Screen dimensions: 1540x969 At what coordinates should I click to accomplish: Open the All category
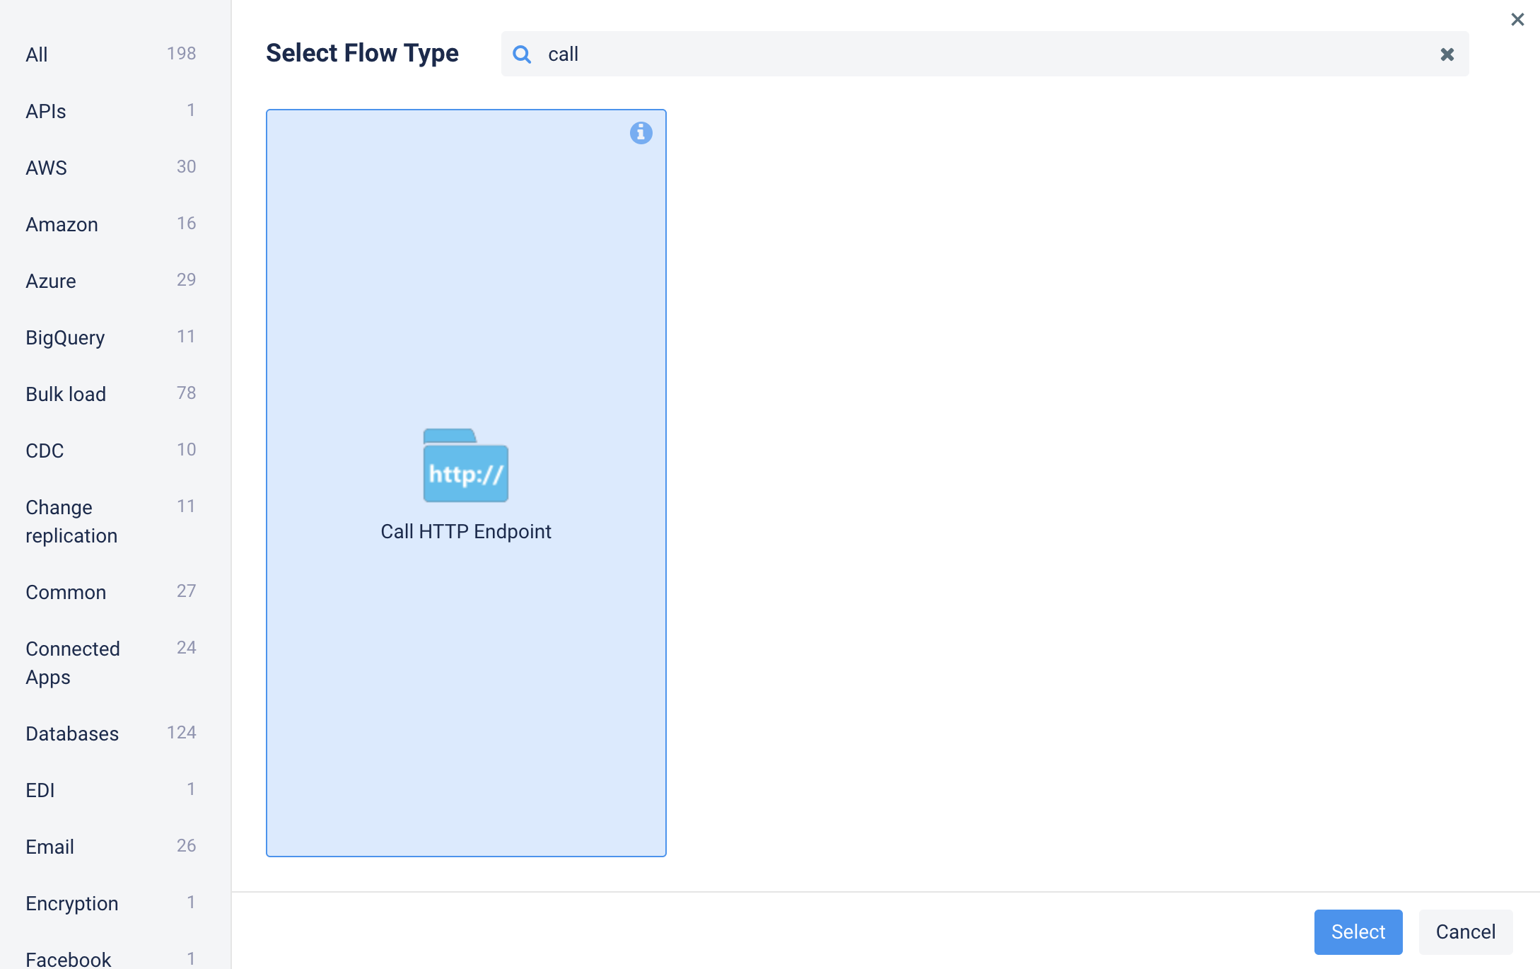click(37, 54)
